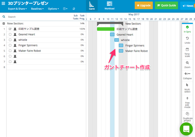
Task: Click the Zoom magnifier tool
Action: (x=187, y=63)
